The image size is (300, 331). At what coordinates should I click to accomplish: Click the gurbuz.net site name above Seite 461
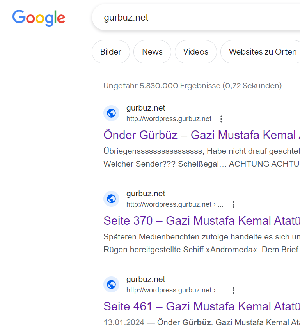pos(146,280)
